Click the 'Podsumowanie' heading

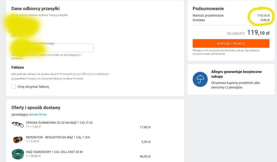208,9
